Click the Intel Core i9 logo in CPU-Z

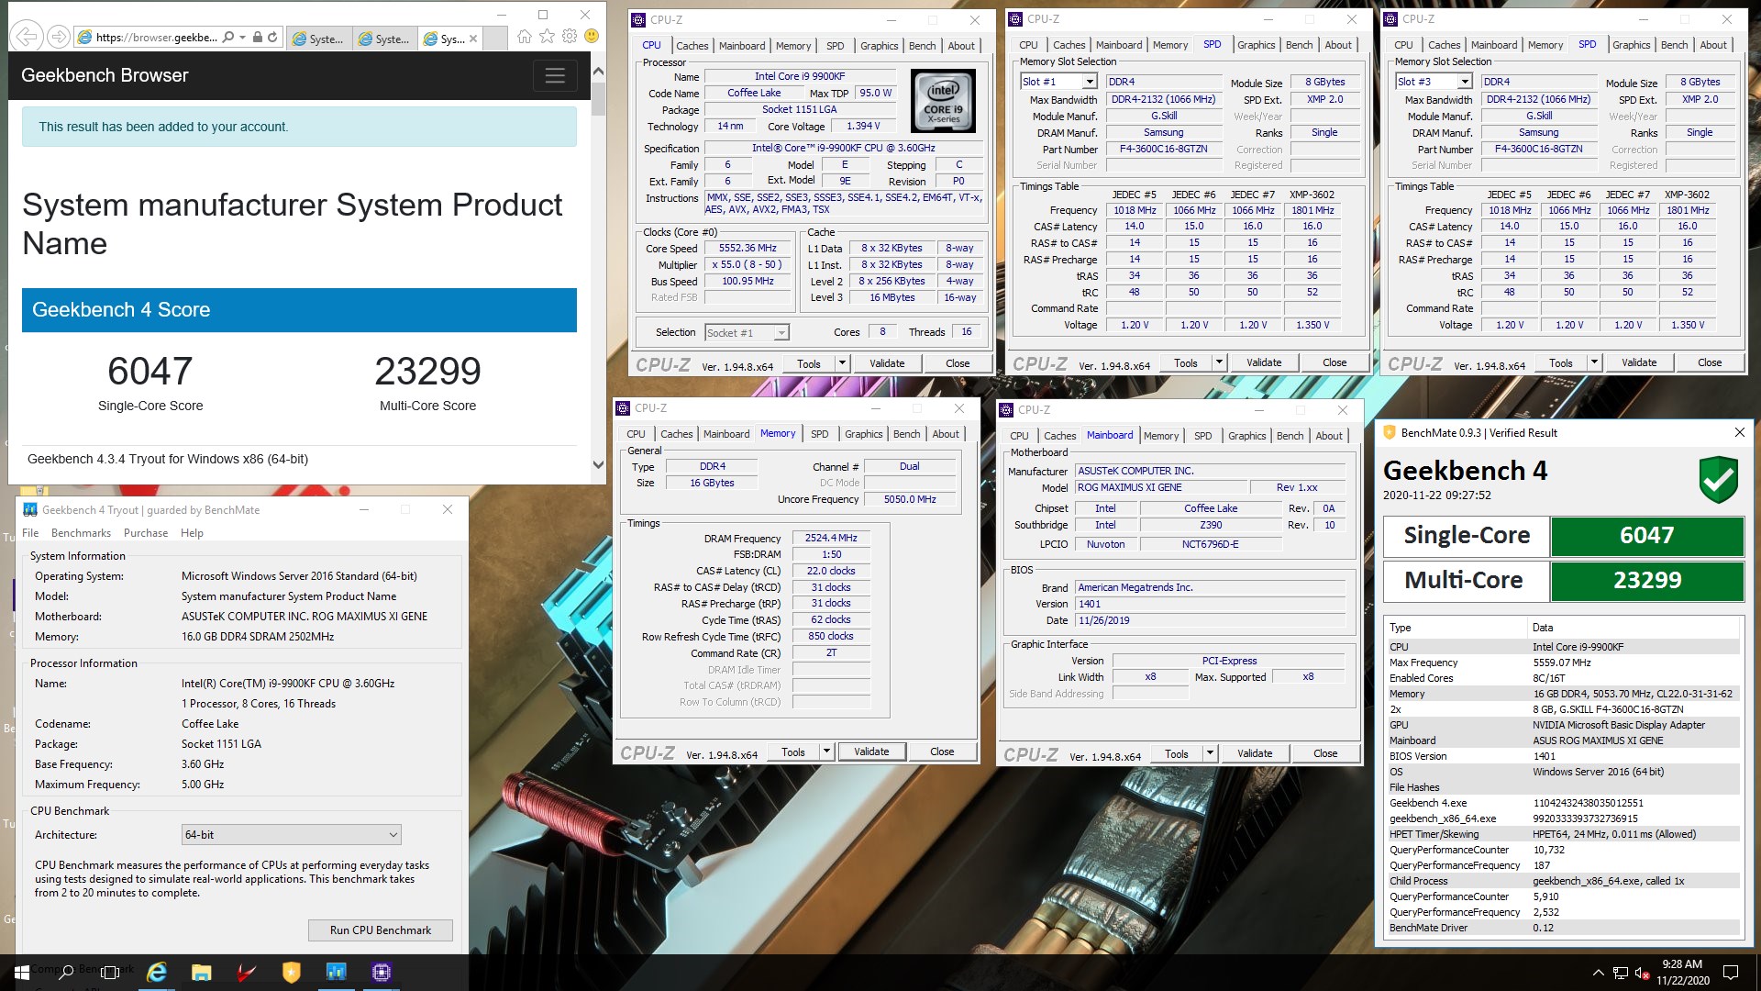point(943,102)
